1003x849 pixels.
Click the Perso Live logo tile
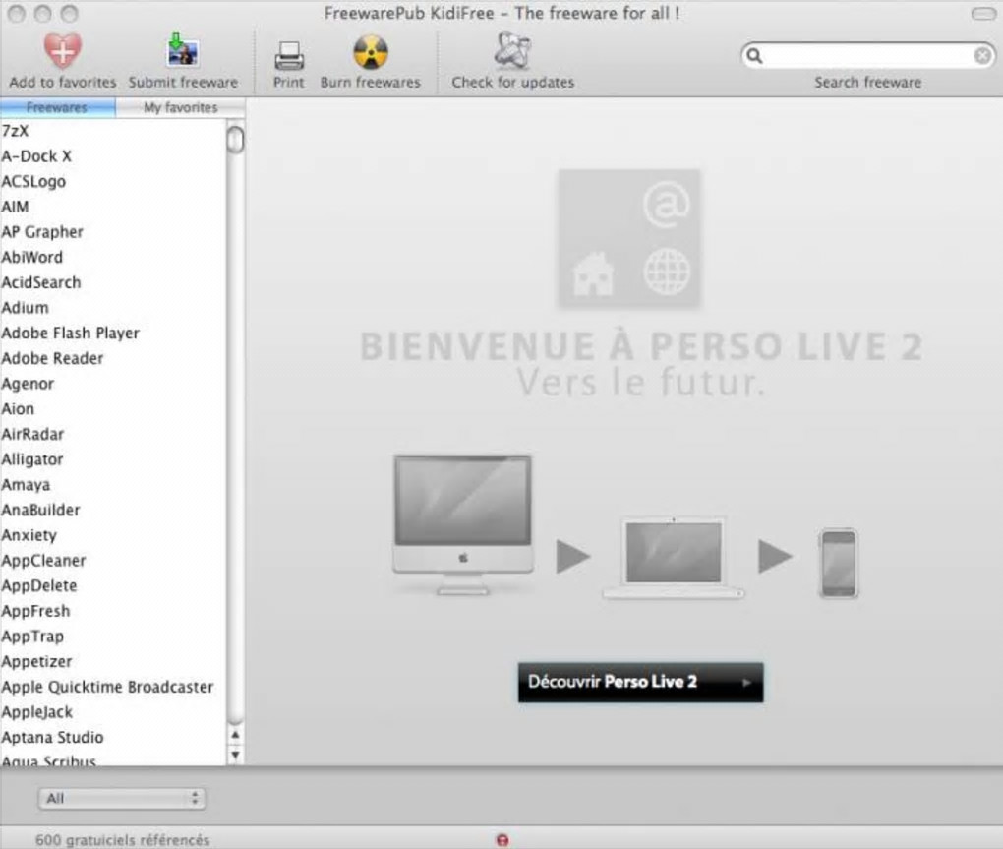click(629, 239)
